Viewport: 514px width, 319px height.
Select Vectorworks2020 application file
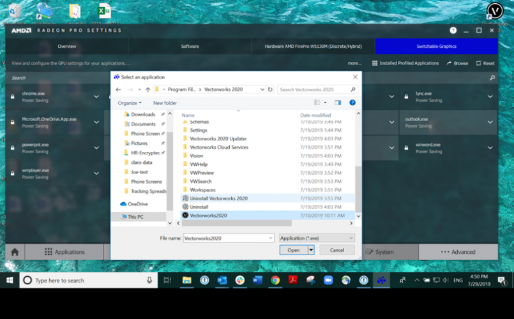click(208, 216)
